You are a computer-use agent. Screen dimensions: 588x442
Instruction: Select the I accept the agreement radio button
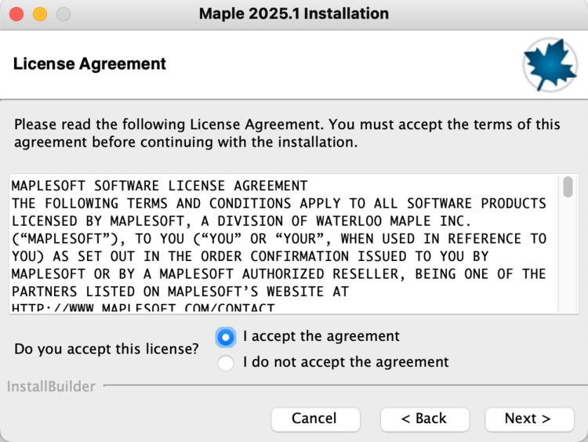(227, 337)
